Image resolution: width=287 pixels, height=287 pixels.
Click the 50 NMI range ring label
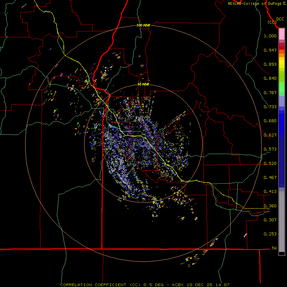[x=143, y=84]
